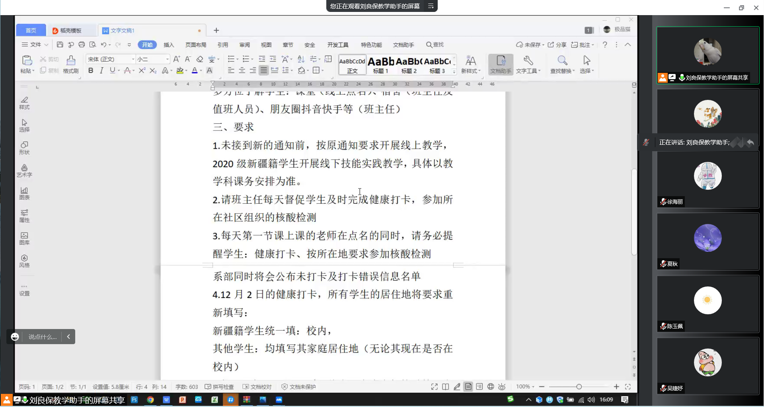The image size is (764, 407).
Task: Toggle italic formatting
Action: pos(101,70)
